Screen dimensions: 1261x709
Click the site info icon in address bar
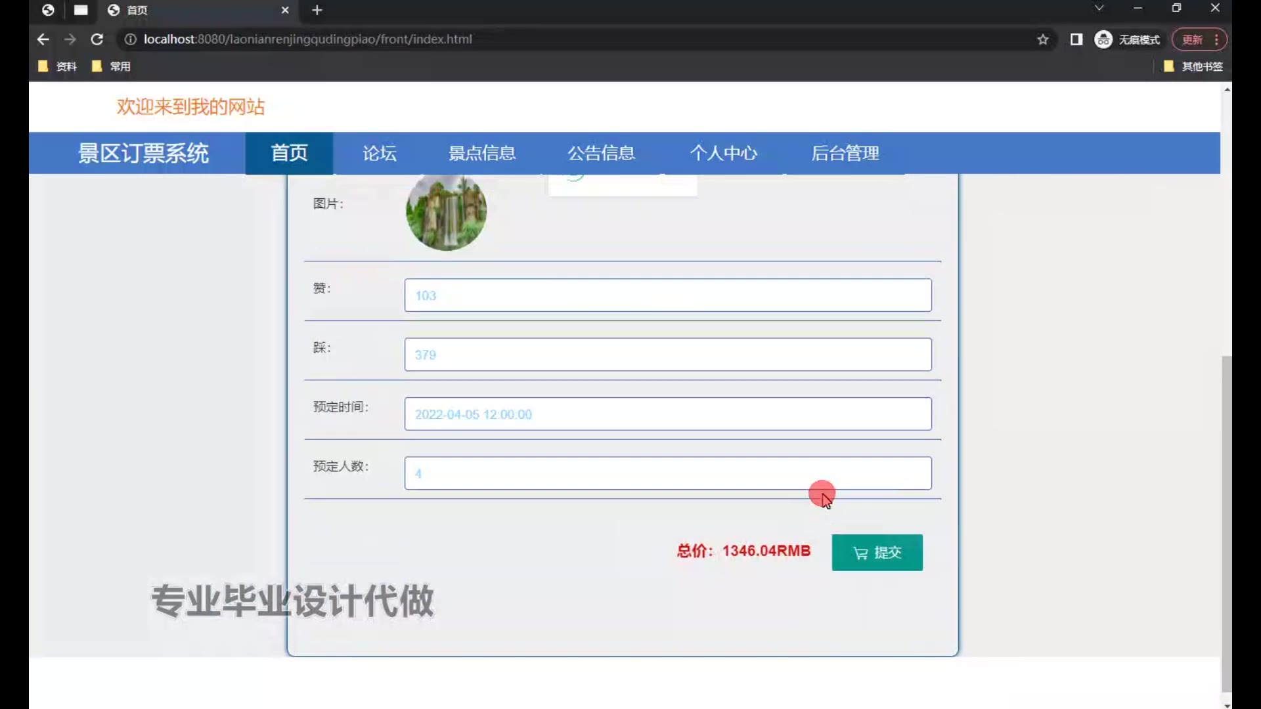(130, 39)
